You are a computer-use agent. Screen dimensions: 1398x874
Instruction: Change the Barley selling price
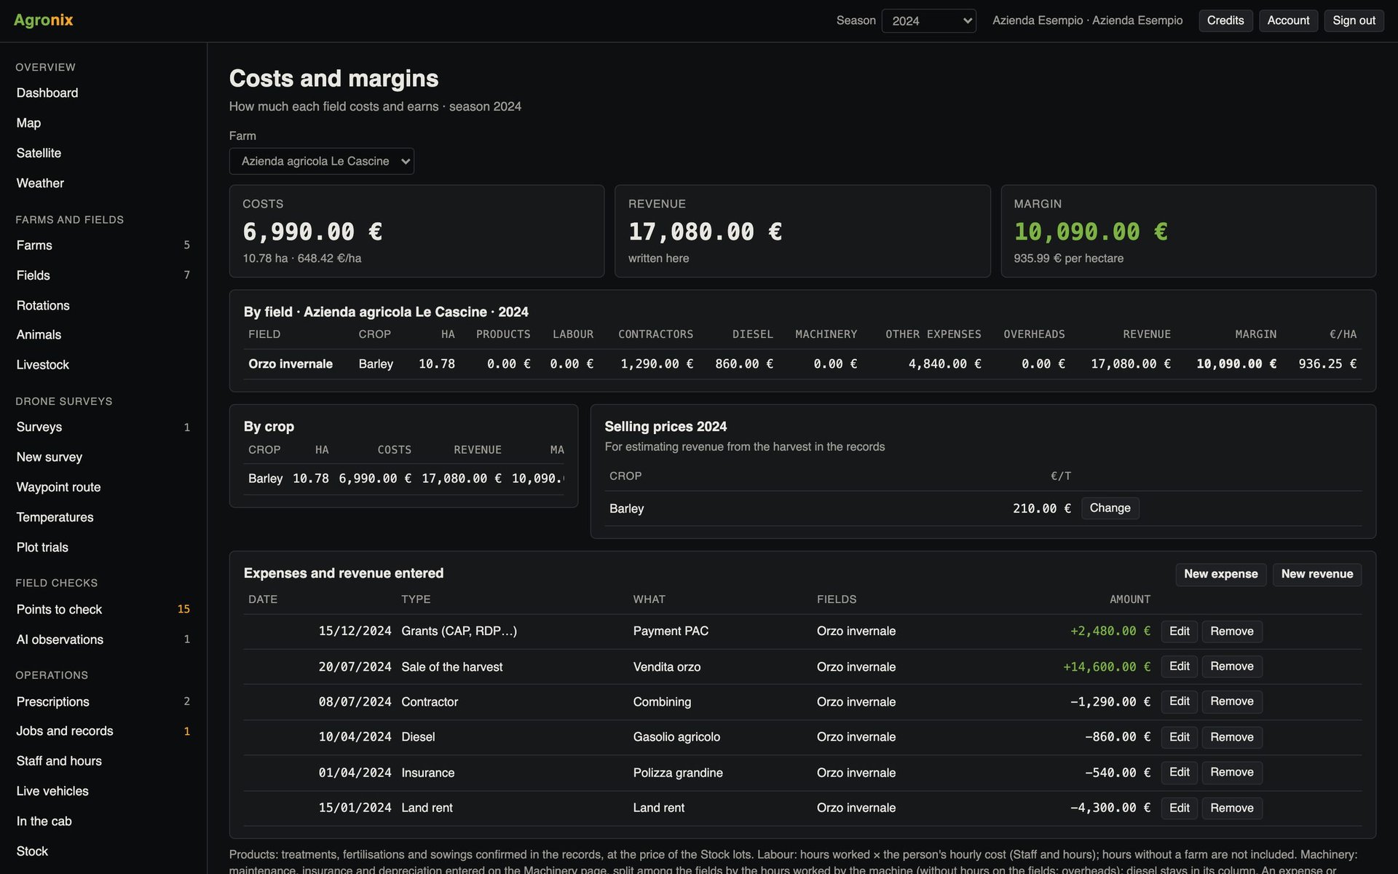click(x=1110, y=508)
